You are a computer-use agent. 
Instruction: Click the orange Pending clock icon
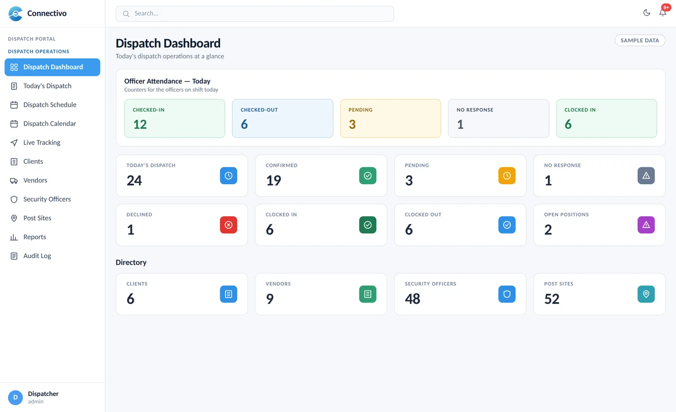507,176
